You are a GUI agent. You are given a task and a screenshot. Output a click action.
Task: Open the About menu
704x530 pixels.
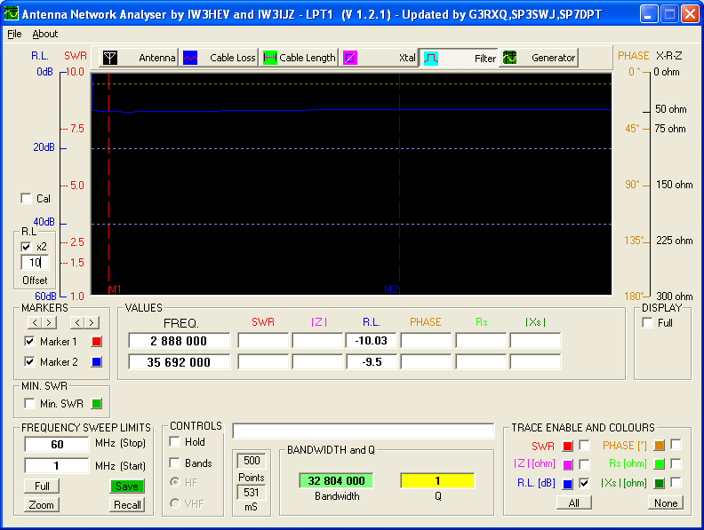point(45,34)
